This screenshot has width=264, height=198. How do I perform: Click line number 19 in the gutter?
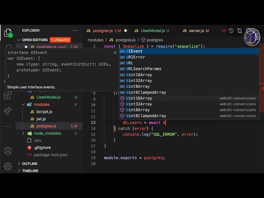(x=93, y=158)
